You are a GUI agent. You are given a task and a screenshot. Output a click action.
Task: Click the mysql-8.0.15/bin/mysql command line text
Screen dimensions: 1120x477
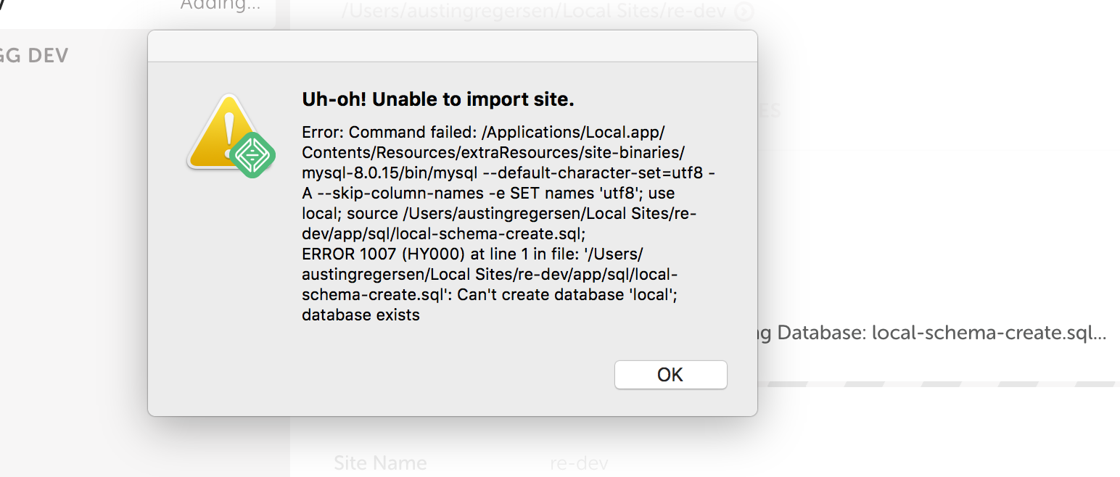point(384,173)
